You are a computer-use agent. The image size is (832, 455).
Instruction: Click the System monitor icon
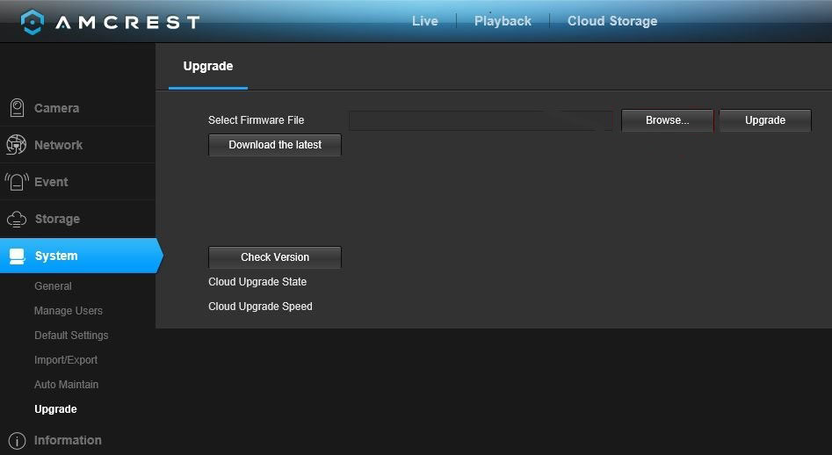(17, 256)
